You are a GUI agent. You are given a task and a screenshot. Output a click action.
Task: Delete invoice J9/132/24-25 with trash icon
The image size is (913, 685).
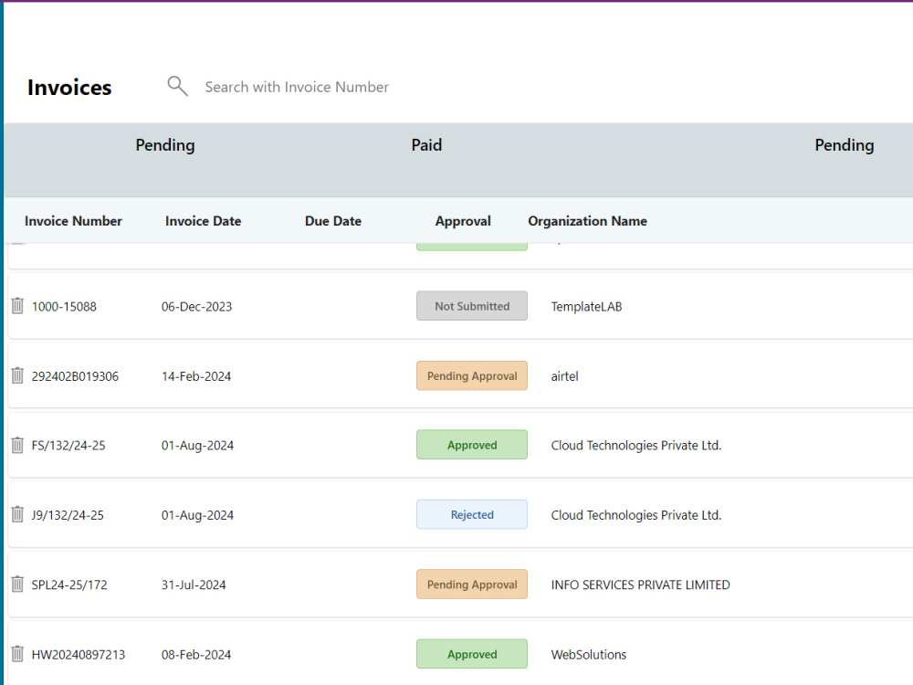[x=16, y=514]
